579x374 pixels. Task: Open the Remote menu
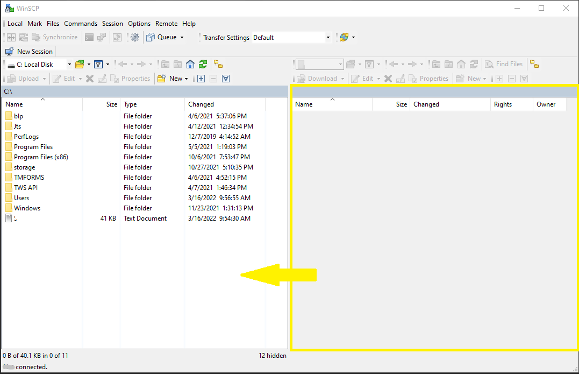(x=167, y=24)
